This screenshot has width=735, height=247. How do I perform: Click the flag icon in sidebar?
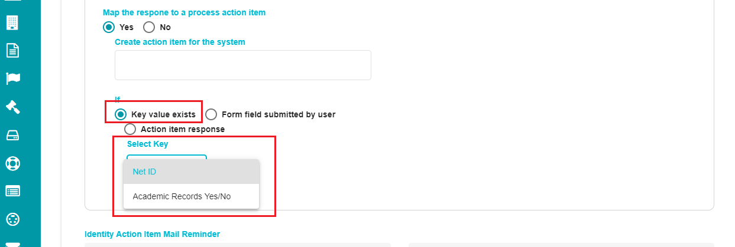(12, 78)
